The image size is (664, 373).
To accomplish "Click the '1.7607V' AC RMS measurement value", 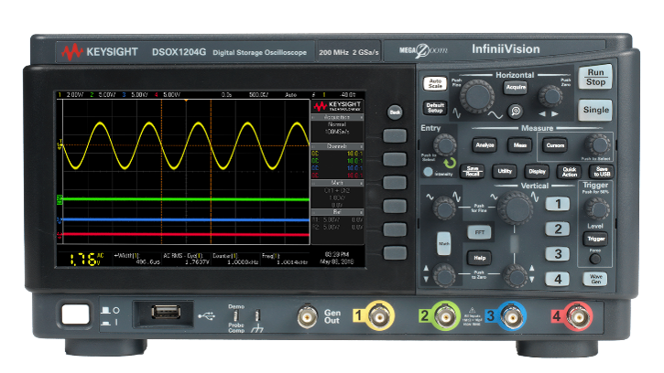I will coord(197,262).
